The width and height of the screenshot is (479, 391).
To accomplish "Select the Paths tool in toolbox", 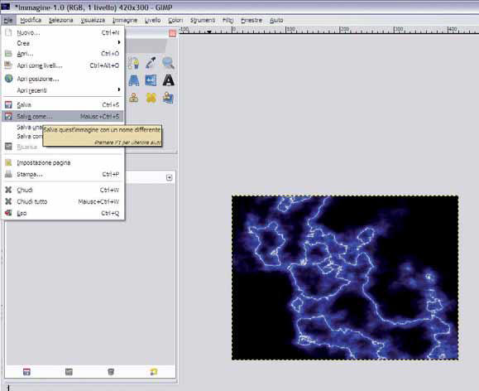I will [134, 63].
